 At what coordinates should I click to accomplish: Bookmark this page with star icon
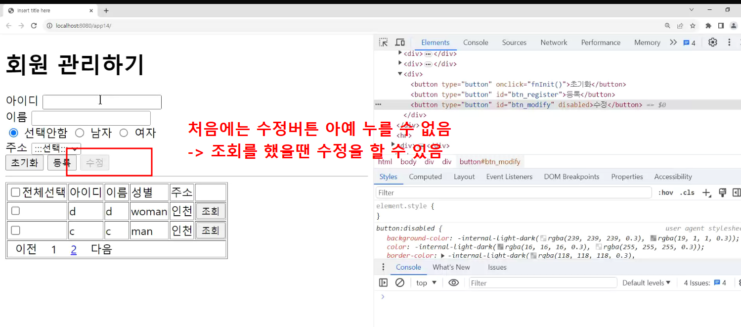[693, 26]
